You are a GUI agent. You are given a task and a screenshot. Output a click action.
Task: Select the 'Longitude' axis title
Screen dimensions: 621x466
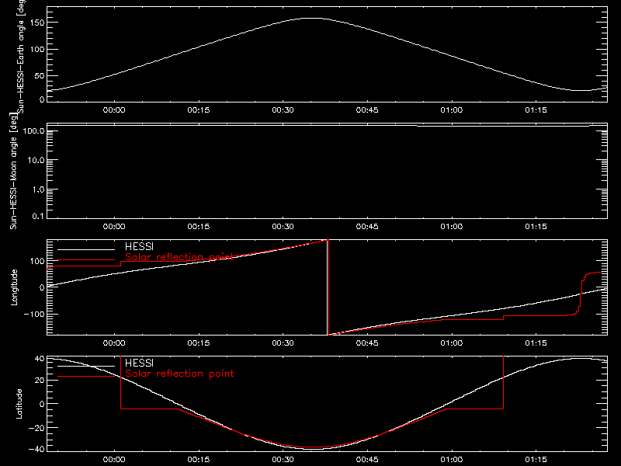[x=14, y=287]
